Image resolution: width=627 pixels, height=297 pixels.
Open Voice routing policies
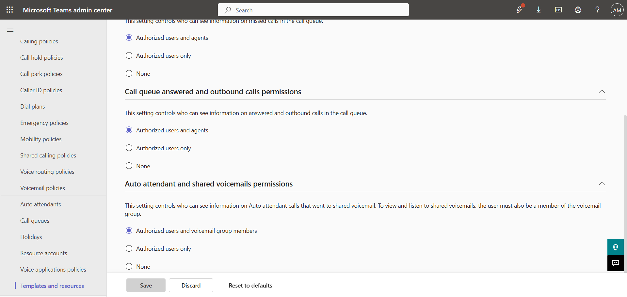click(x=47, y=172)
